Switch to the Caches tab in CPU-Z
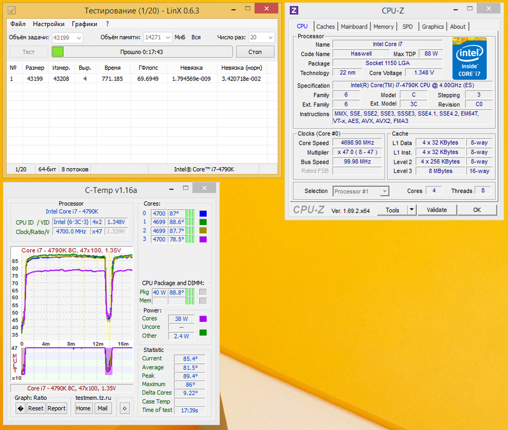The width and height of the screenshot is (508, 430). pos(325,26)
